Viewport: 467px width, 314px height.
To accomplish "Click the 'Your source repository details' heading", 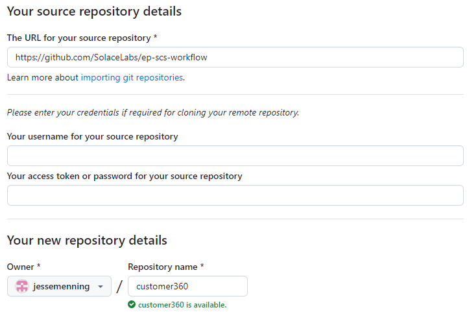I will point(94,12).
